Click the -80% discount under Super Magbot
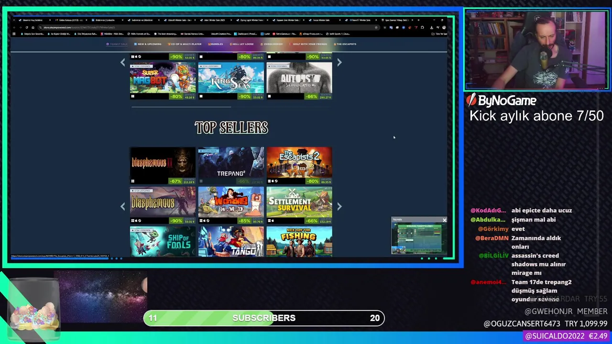The width and height of the screenshot is (612, 344). (x=176, y=97)
